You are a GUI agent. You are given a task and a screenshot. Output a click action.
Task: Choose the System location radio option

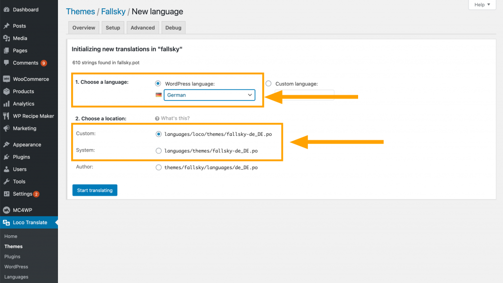click(x=158, y=151)
